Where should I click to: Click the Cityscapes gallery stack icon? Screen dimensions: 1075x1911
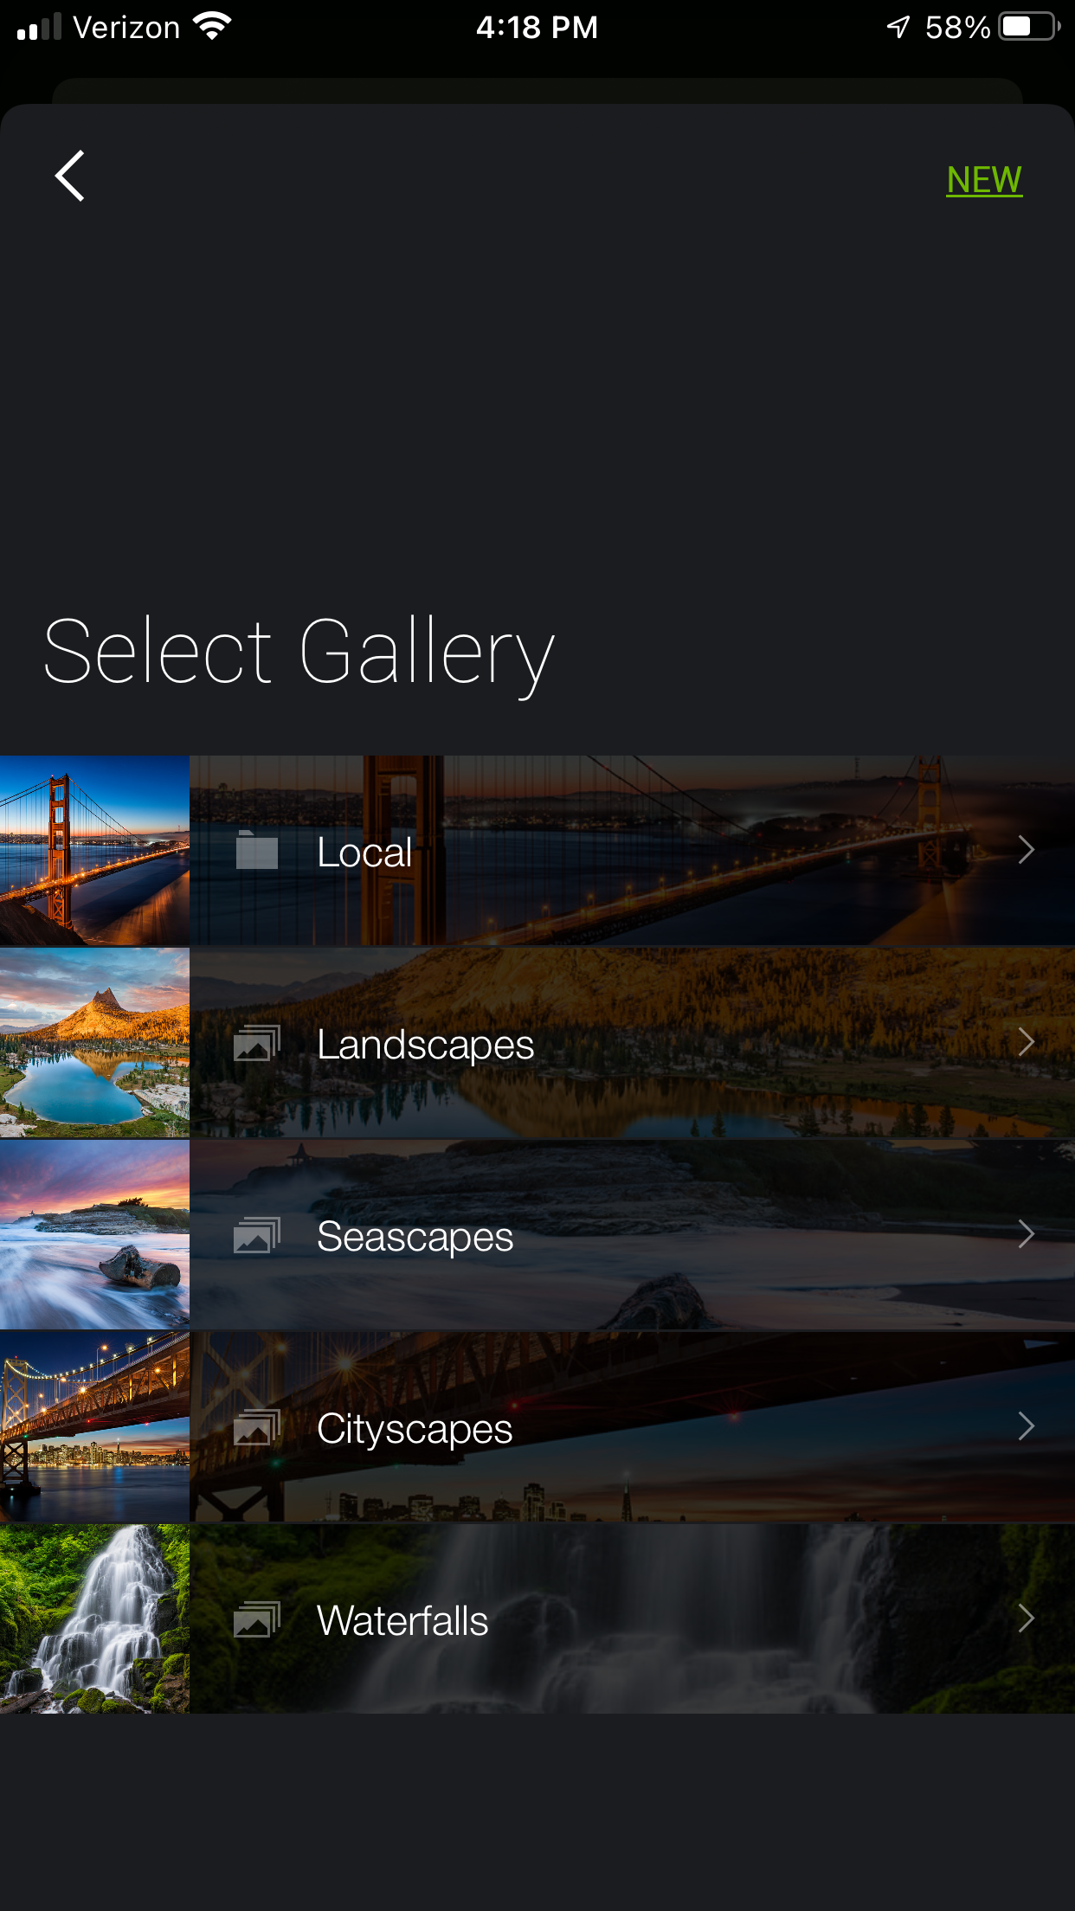point(257,1427)
